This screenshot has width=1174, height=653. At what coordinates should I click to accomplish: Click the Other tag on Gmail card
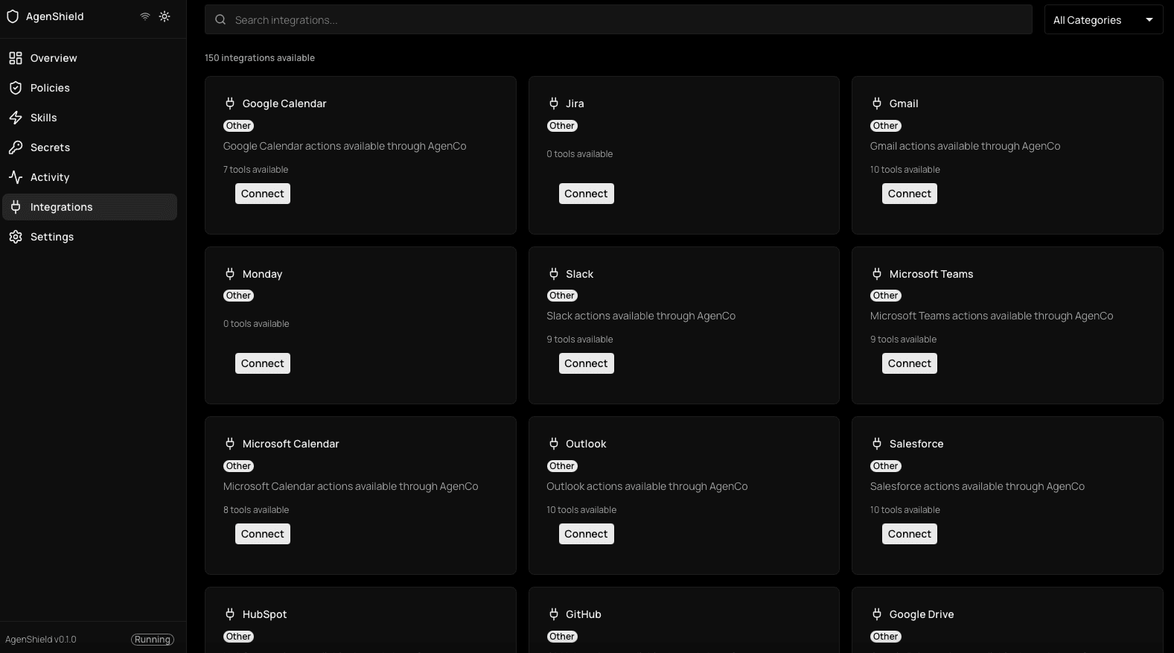pyautogui.click(x=886, y=126)
